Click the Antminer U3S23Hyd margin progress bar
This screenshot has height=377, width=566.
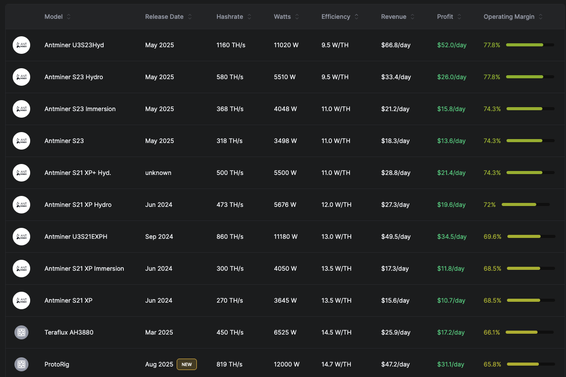click(530, 45)
